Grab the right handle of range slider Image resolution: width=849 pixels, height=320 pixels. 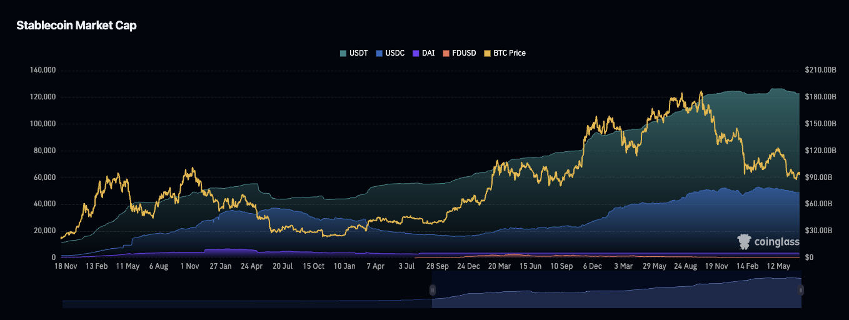[801, 290]
